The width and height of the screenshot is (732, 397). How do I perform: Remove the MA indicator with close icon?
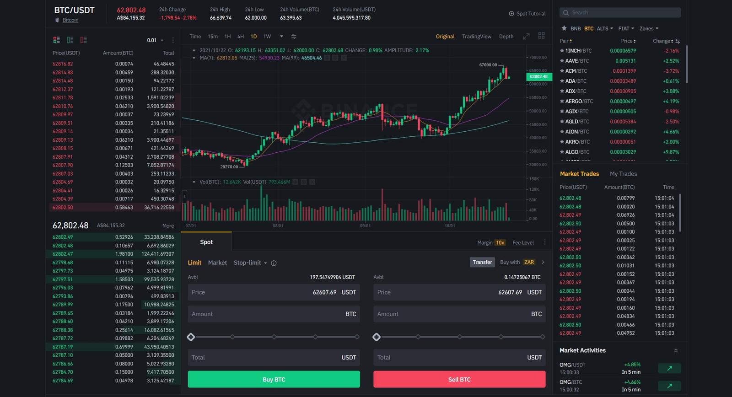tap(344, 58)
